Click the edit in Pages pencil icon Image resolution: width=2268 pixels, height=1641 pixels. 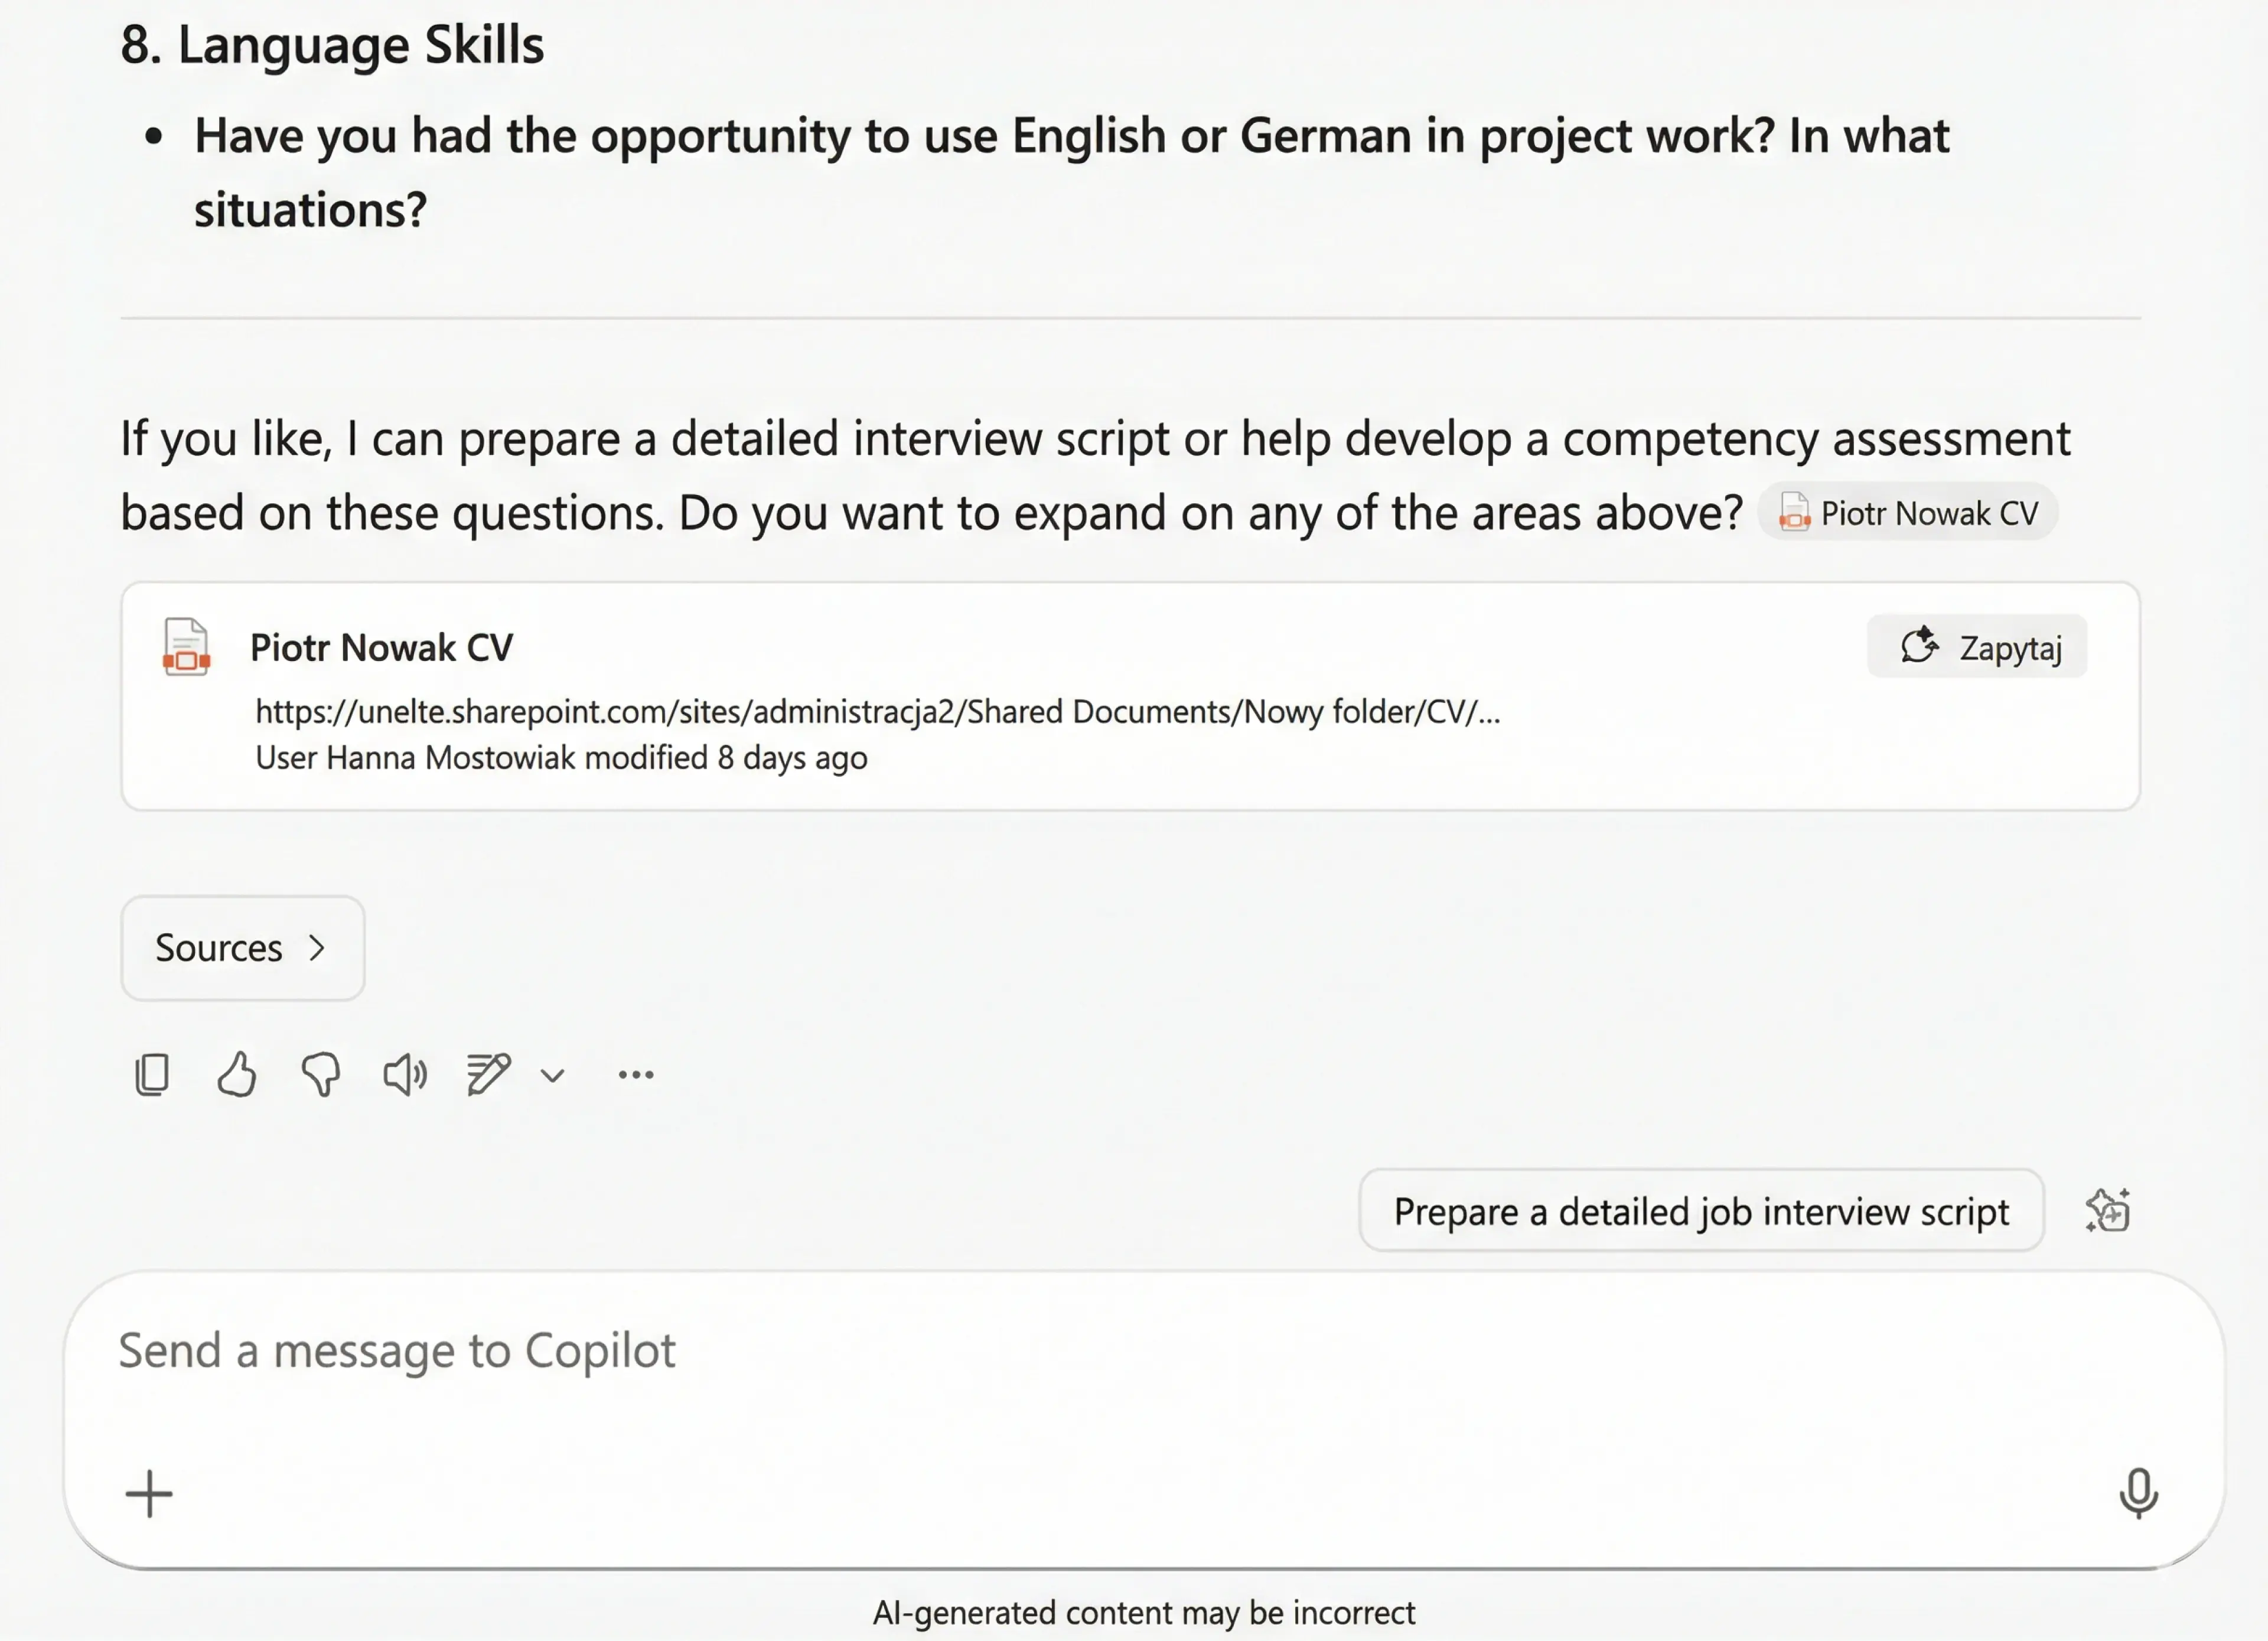(x=488, y=1075)
